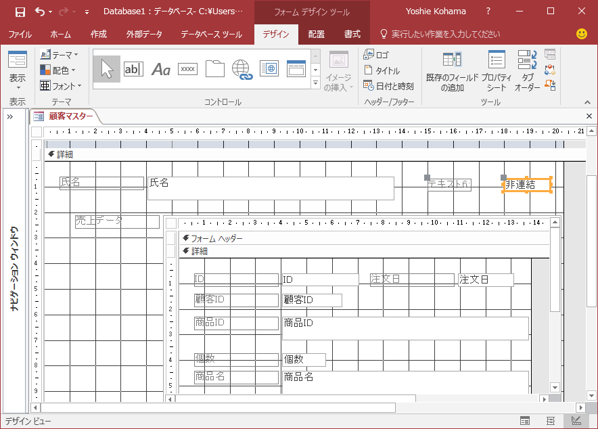Toggle Design View button in status bar
This screenshot has height=429, width=598.
point(576,421)
